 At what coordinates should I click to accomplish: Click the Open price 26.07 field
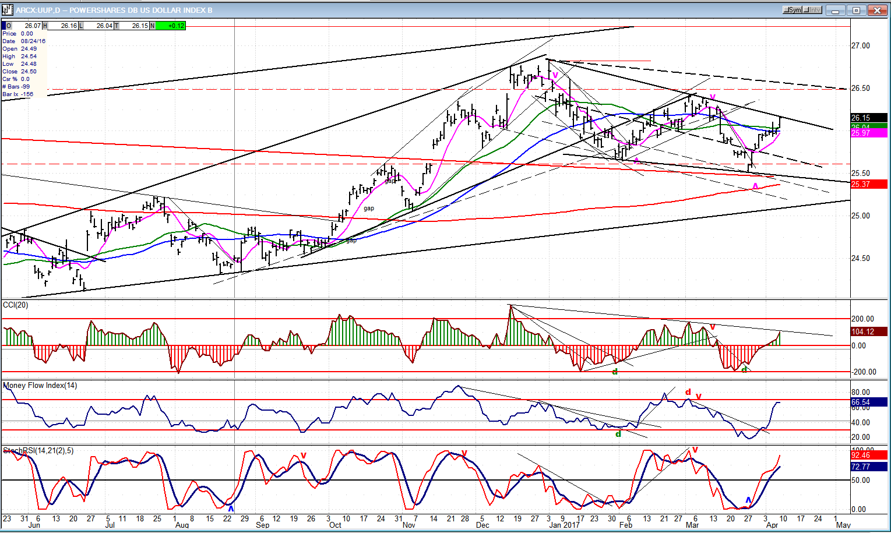[x=28, y=26]
